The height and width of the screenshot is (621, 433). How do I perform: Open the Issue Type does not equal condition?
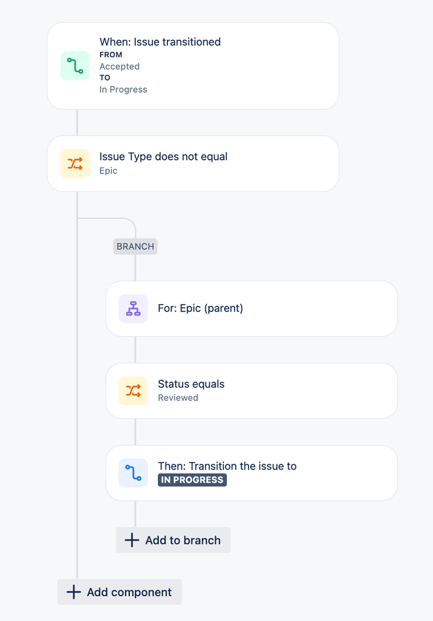coord(193,163)
